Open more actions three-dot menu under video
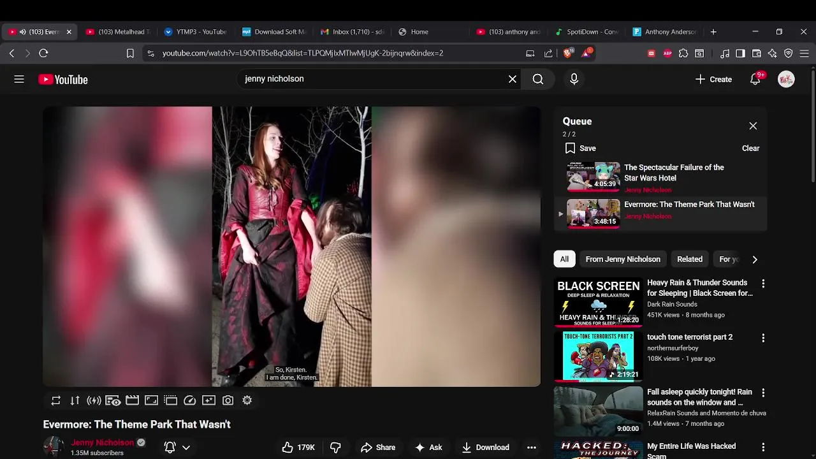The width and height of the screenshot is (816, 459). click(x=532, y=448)
